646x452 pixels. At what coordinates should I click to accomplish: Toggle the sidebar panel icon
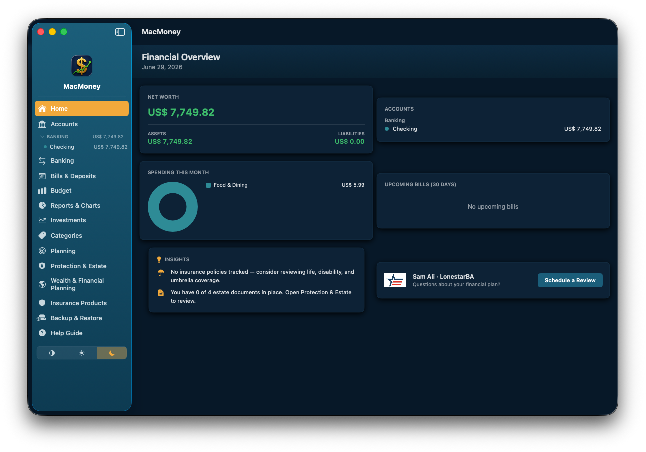tap(120, 32)
